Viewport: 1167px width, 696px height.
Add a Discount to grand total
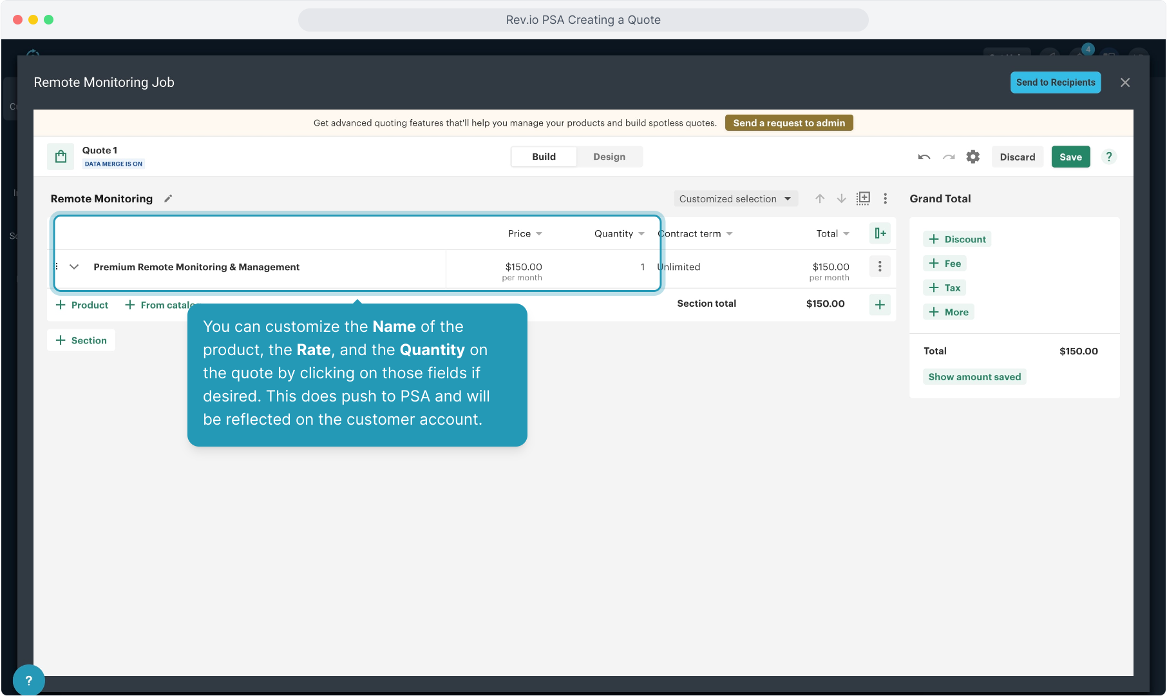click(957, 239)
